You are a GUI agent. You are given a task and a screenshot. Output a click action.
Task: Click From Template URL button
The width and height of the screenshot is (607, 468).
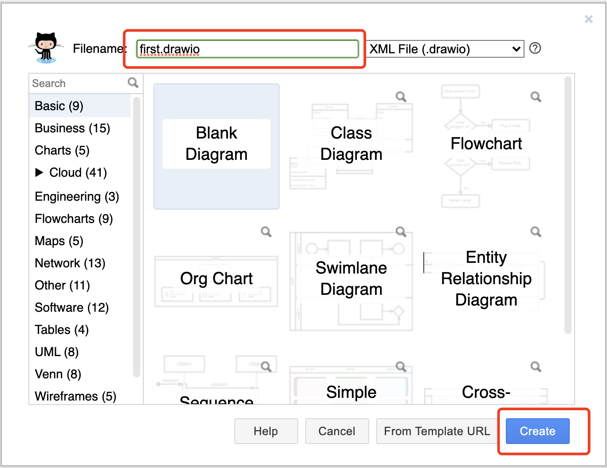(437, 431)
